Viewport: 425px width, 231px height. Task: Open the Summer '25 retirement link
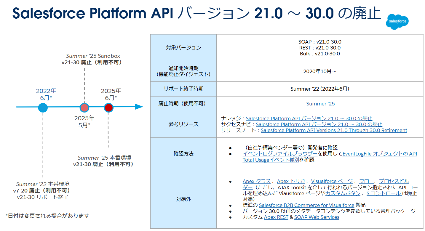[320, 103]
